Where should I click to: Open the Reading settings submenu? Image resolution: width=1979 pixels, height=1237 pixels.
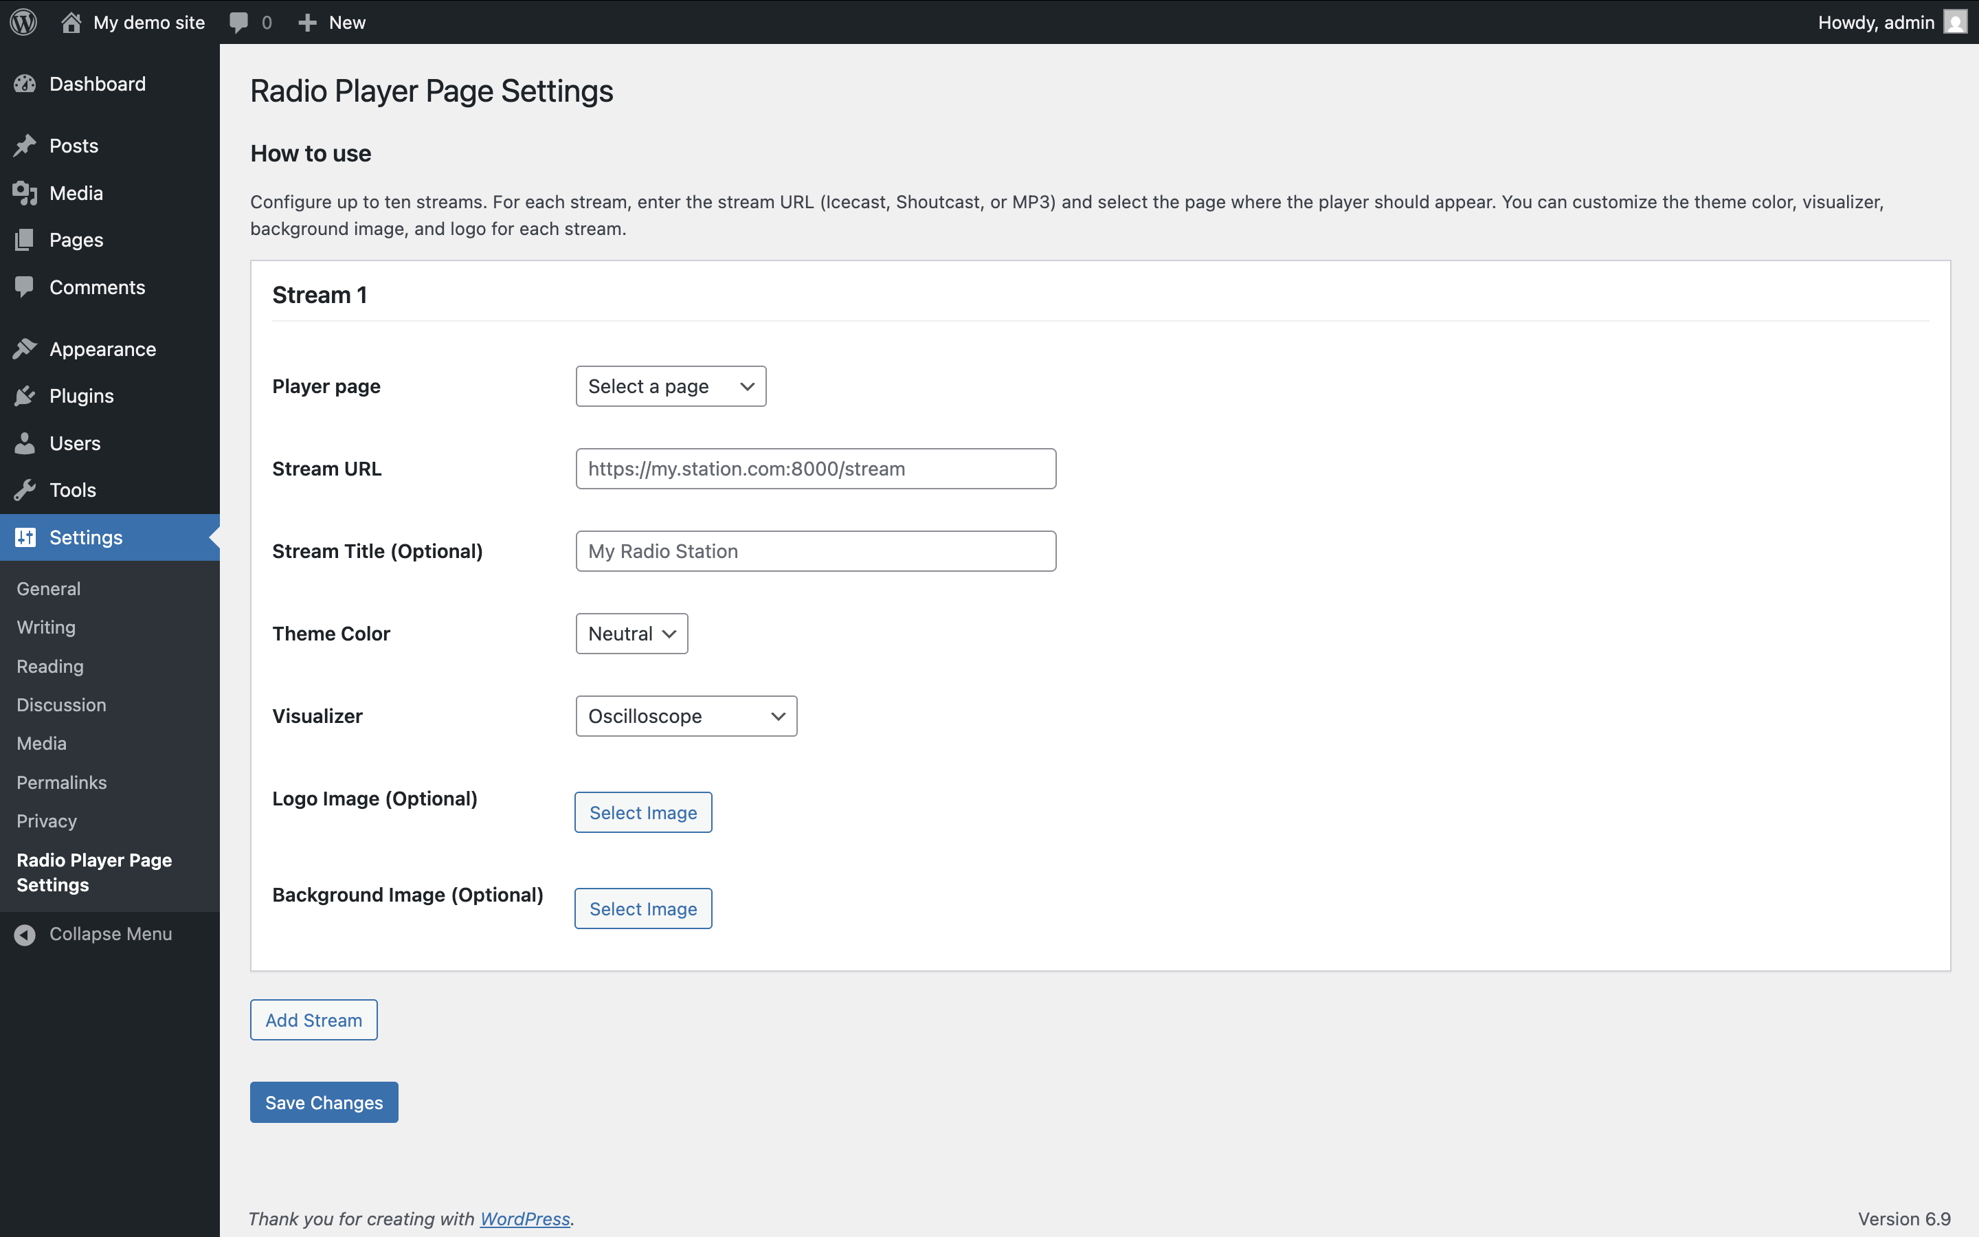[49, 666]
